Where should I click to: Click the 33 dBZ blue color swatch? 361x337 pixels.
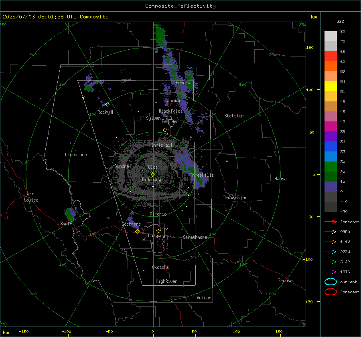point(331,147)
